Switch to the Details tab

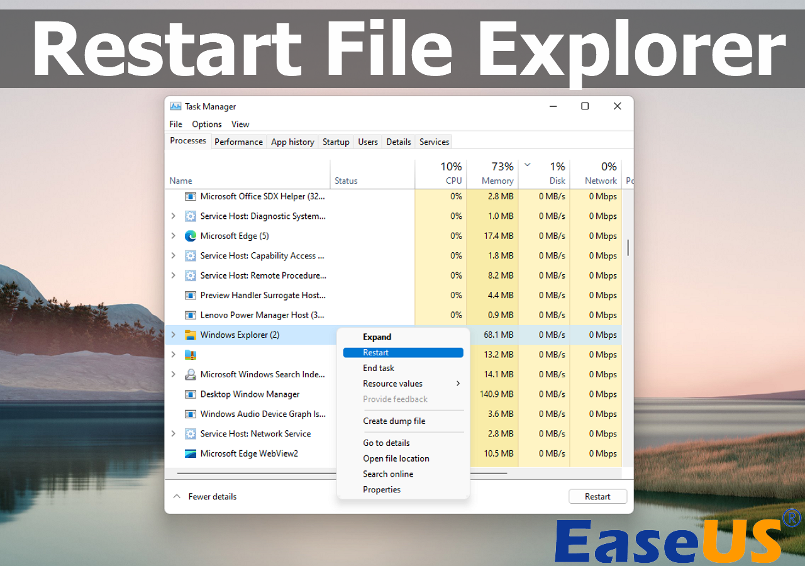[x=399, y=142]
